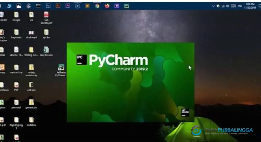Open the Microsoft Edge taskbar icon
Viewport: 261px width, 142px height.
[9, 6]
